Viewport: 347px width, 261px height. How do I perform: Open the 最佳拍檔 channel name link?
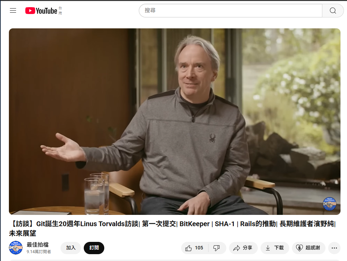38,245
